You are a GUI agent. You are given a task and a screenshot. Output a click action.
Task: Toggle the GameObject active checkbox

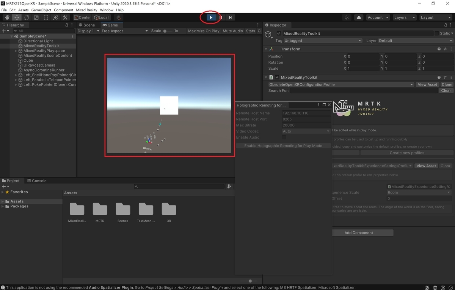point(279,33)
